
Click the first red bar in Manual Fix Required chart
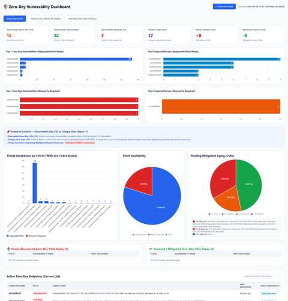(79, 100)
